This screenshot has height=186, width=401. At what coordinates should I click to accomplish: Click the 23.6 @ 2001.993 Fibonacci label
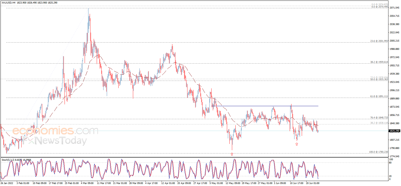379,41
